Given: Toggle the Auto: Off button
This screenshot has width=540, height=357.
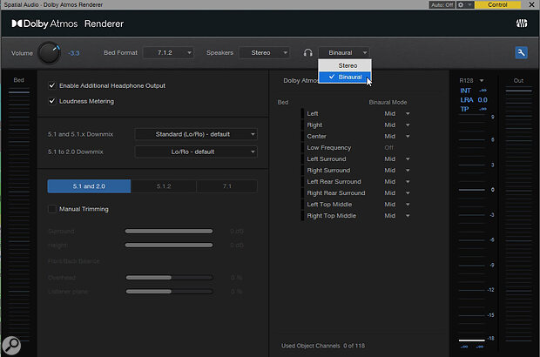Looking at the screenshot, I should pyautogui.click(x=442, y=5).
